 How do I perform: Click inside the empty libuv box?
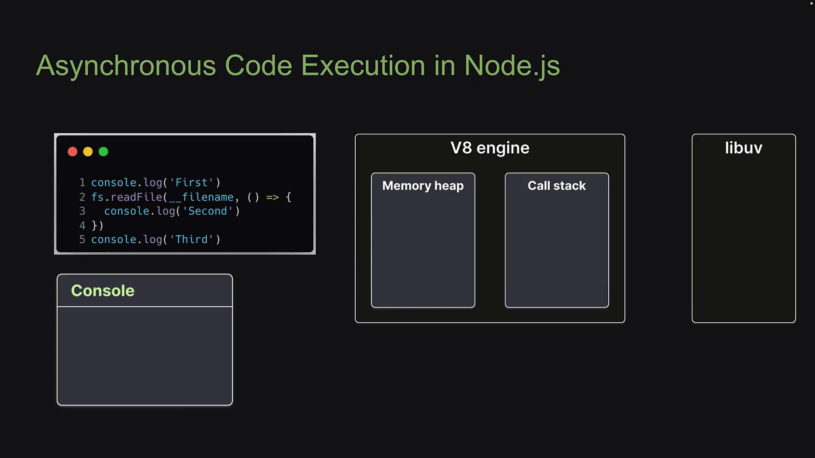[x=743, y=242]
